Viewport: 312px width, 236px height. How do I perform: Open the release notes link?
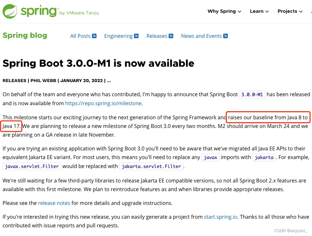[x=54, y=203]
